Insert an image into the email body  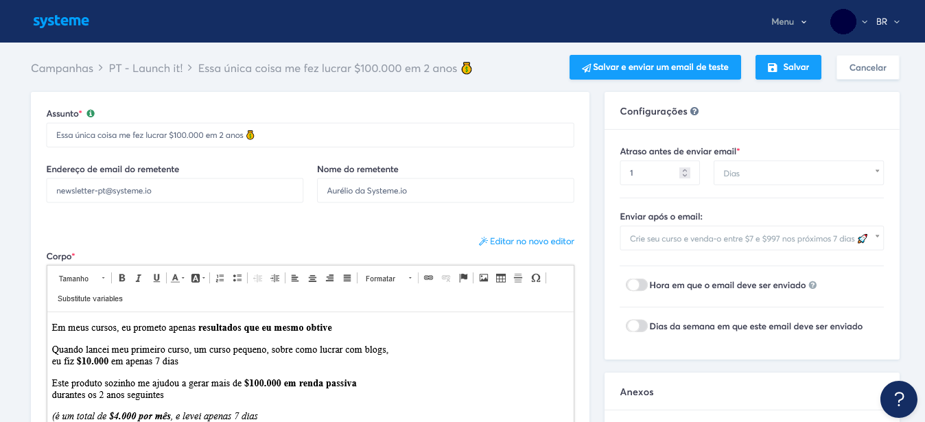(484, 278)
